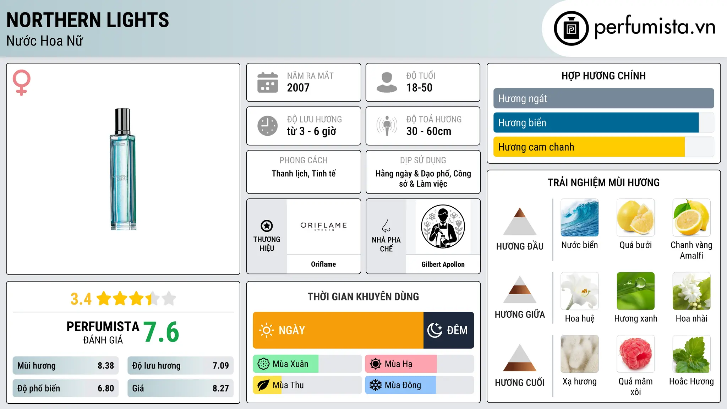Click the moon icon in the Đêm bar
Viewport: 727px width, 409px height.
pos(434,330)
